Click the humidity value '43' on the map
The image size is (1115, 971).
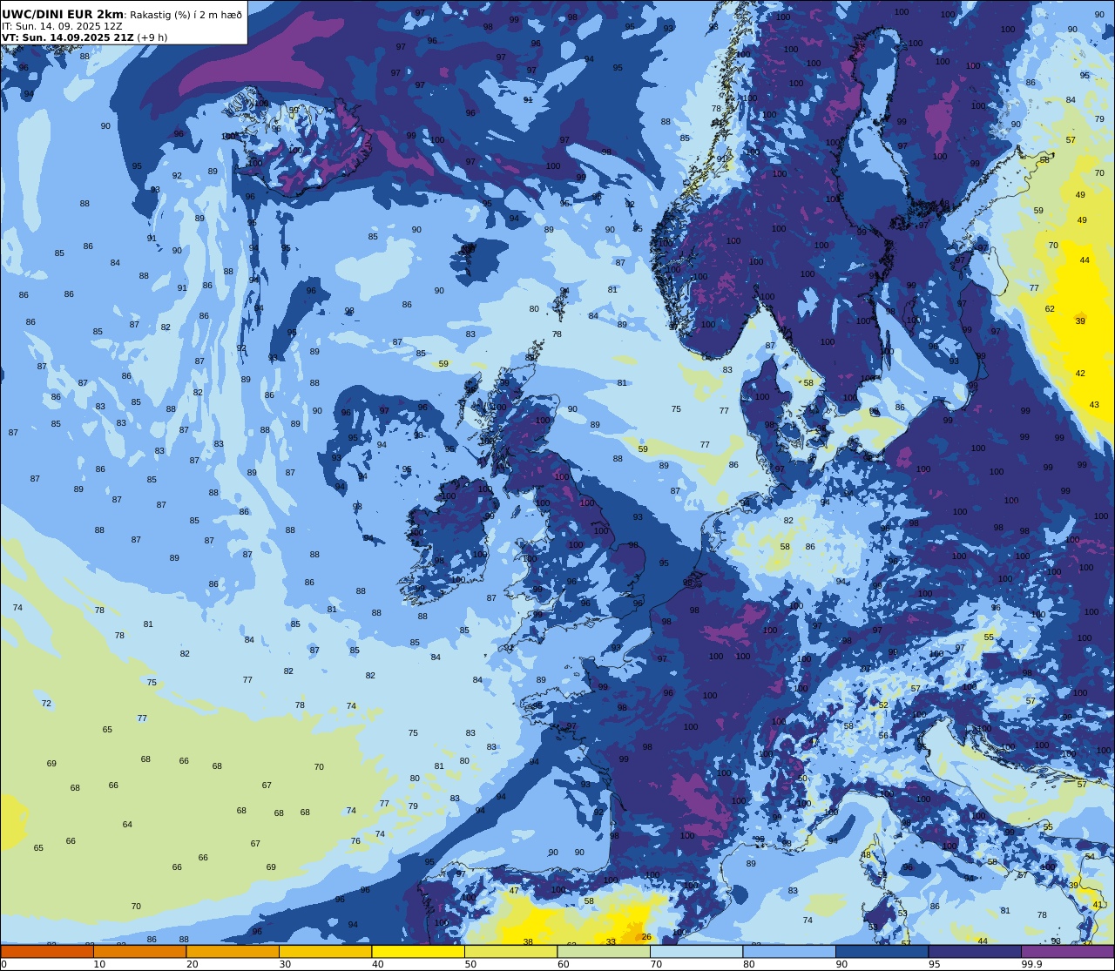tap(1094, 405)
